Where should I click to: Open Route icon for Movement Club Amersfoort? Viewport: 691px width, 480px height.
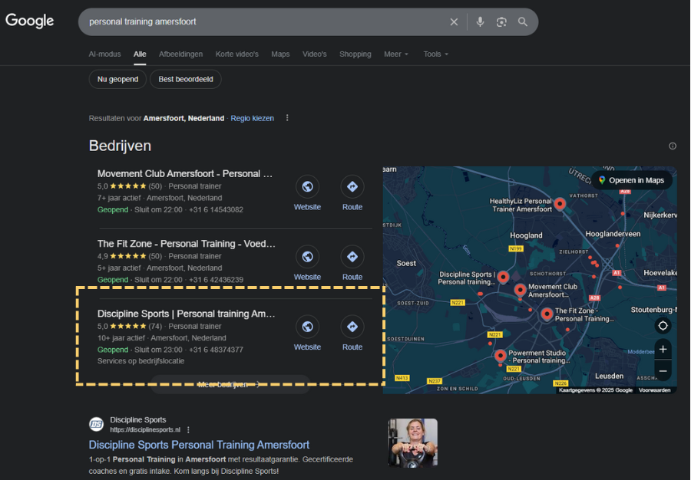point(352,186)
